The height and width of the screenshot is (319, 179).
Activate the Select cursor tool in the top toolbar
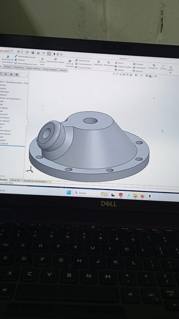(49, 53)
